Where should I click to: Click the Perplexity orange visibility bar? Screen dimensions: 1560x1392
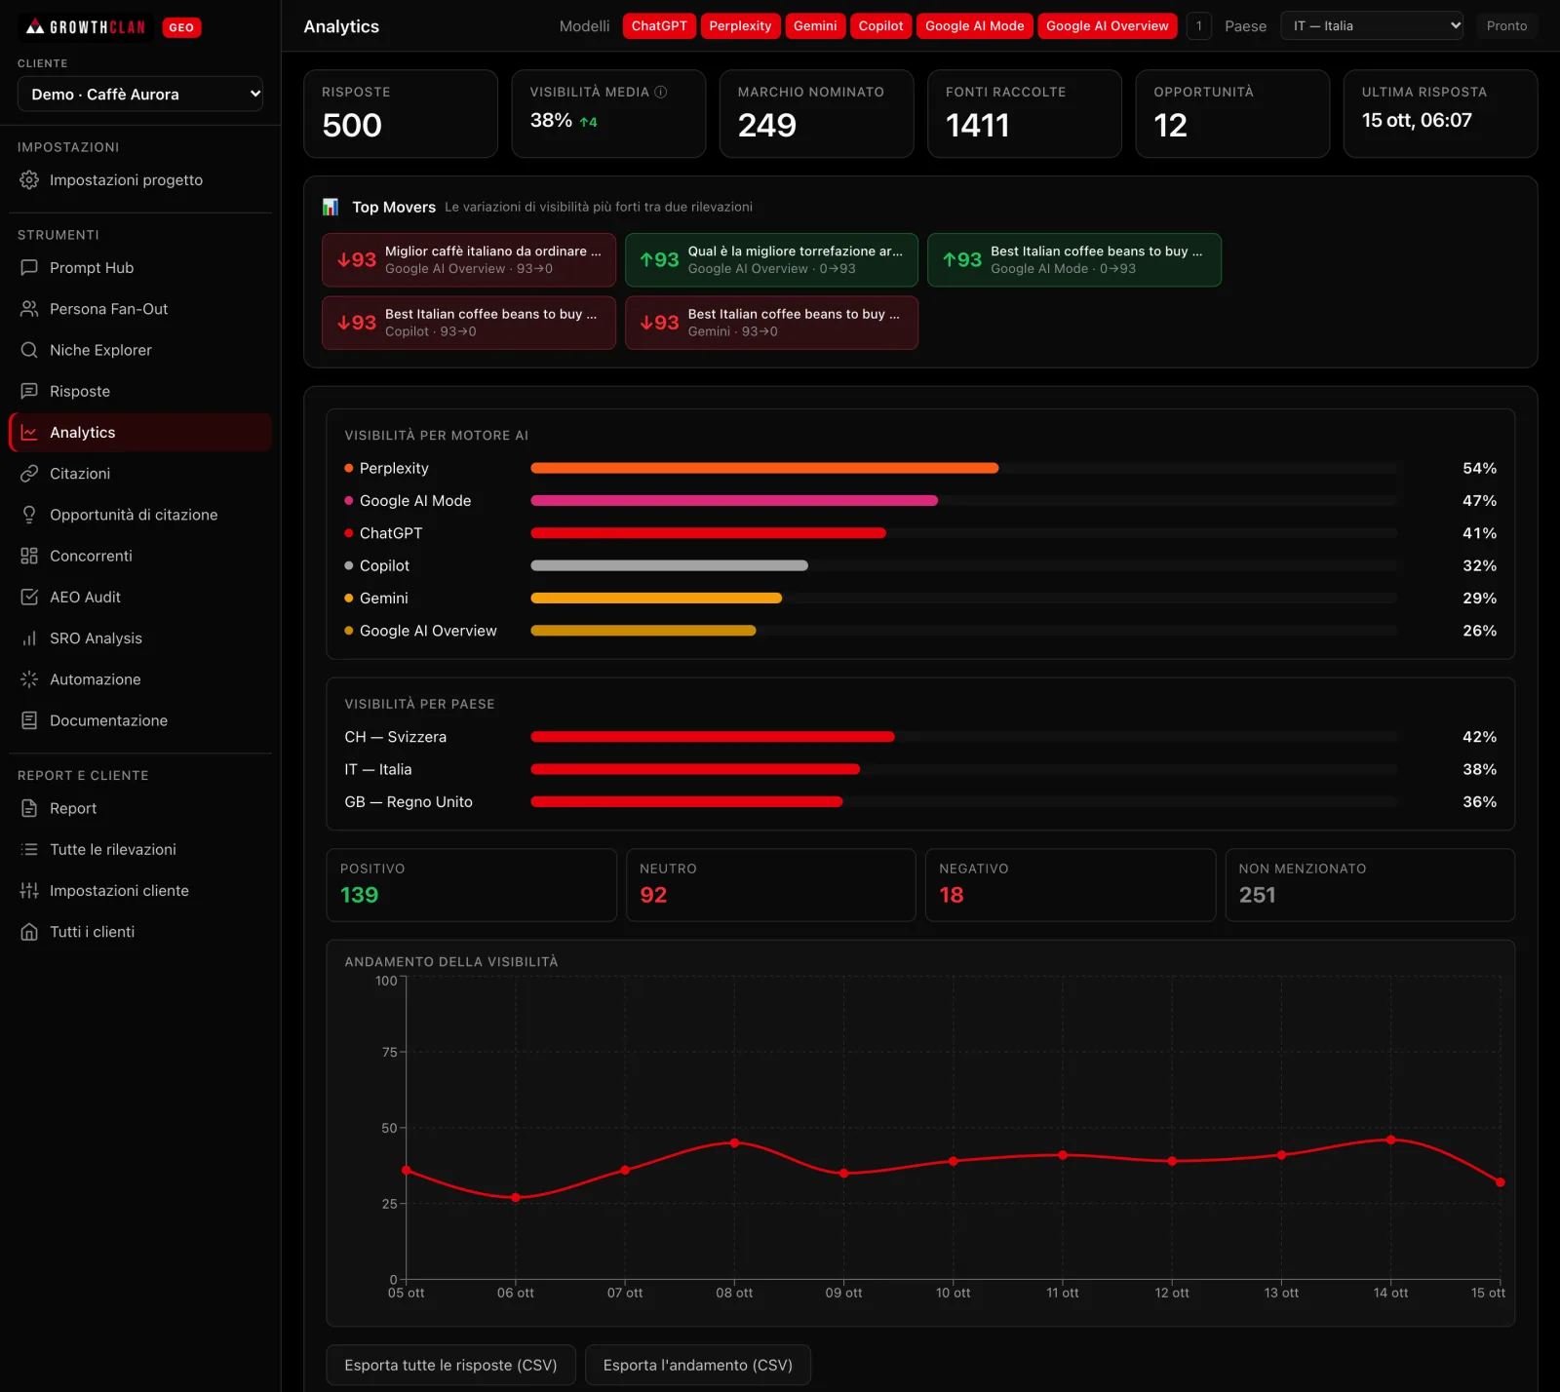[764, 469]
